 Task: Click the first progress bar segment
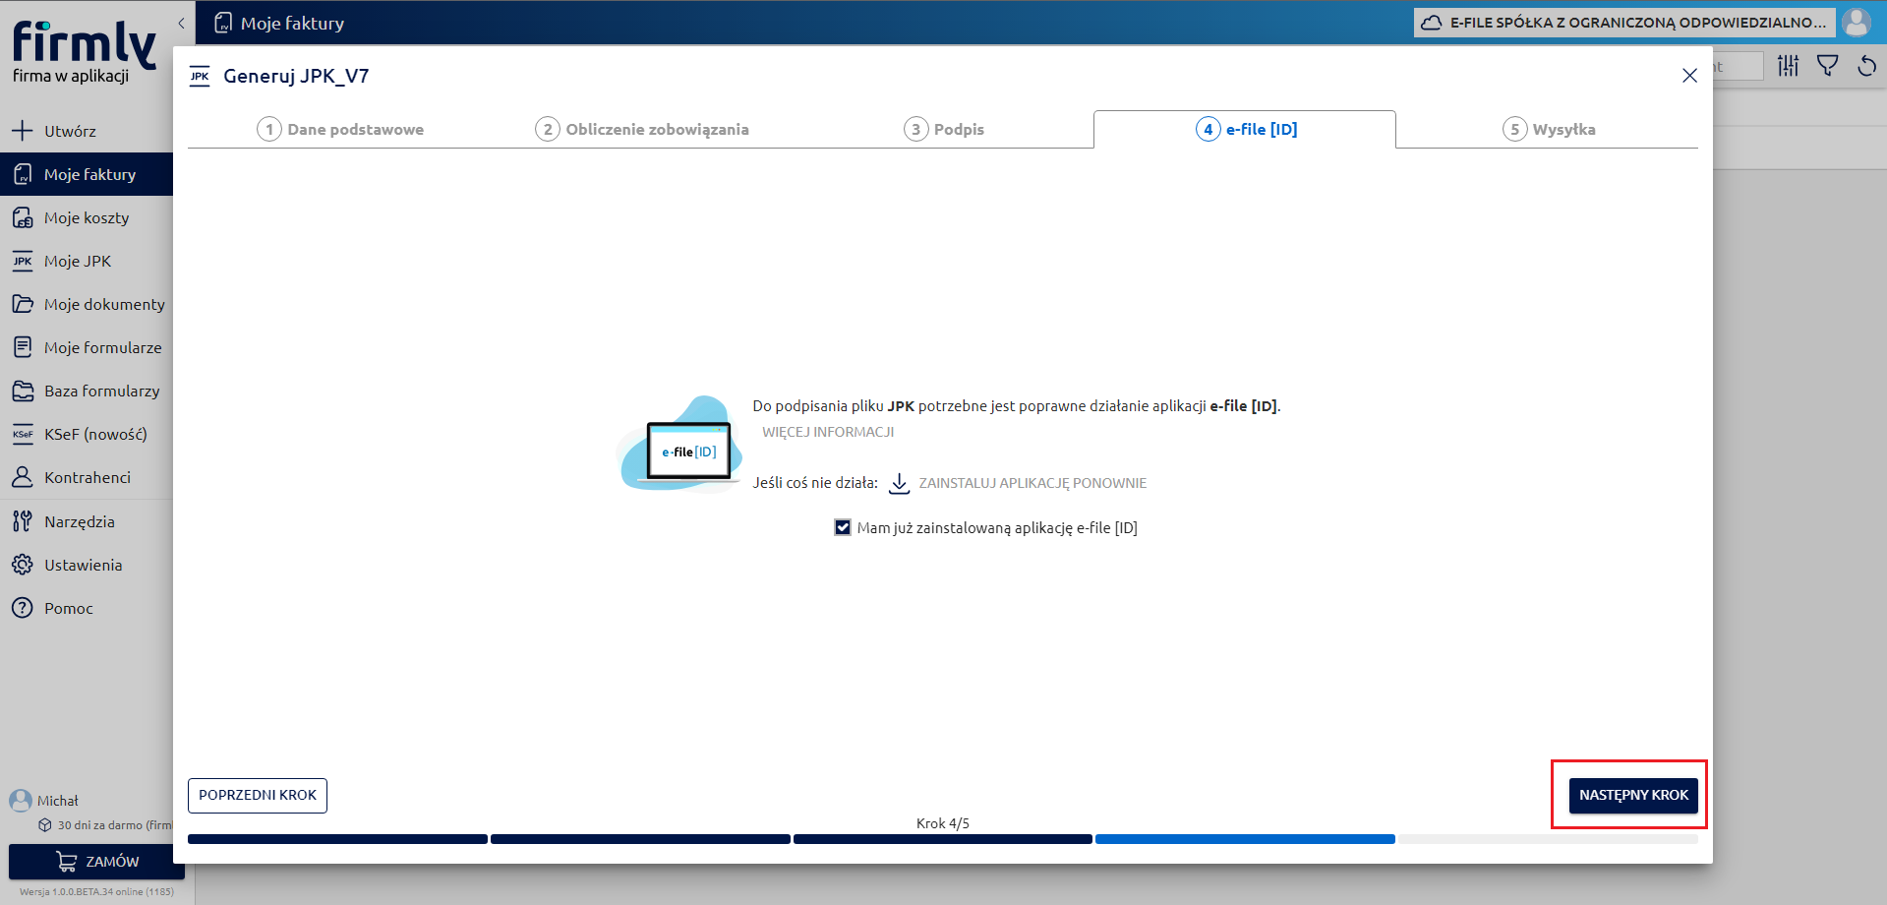point(337,839)
